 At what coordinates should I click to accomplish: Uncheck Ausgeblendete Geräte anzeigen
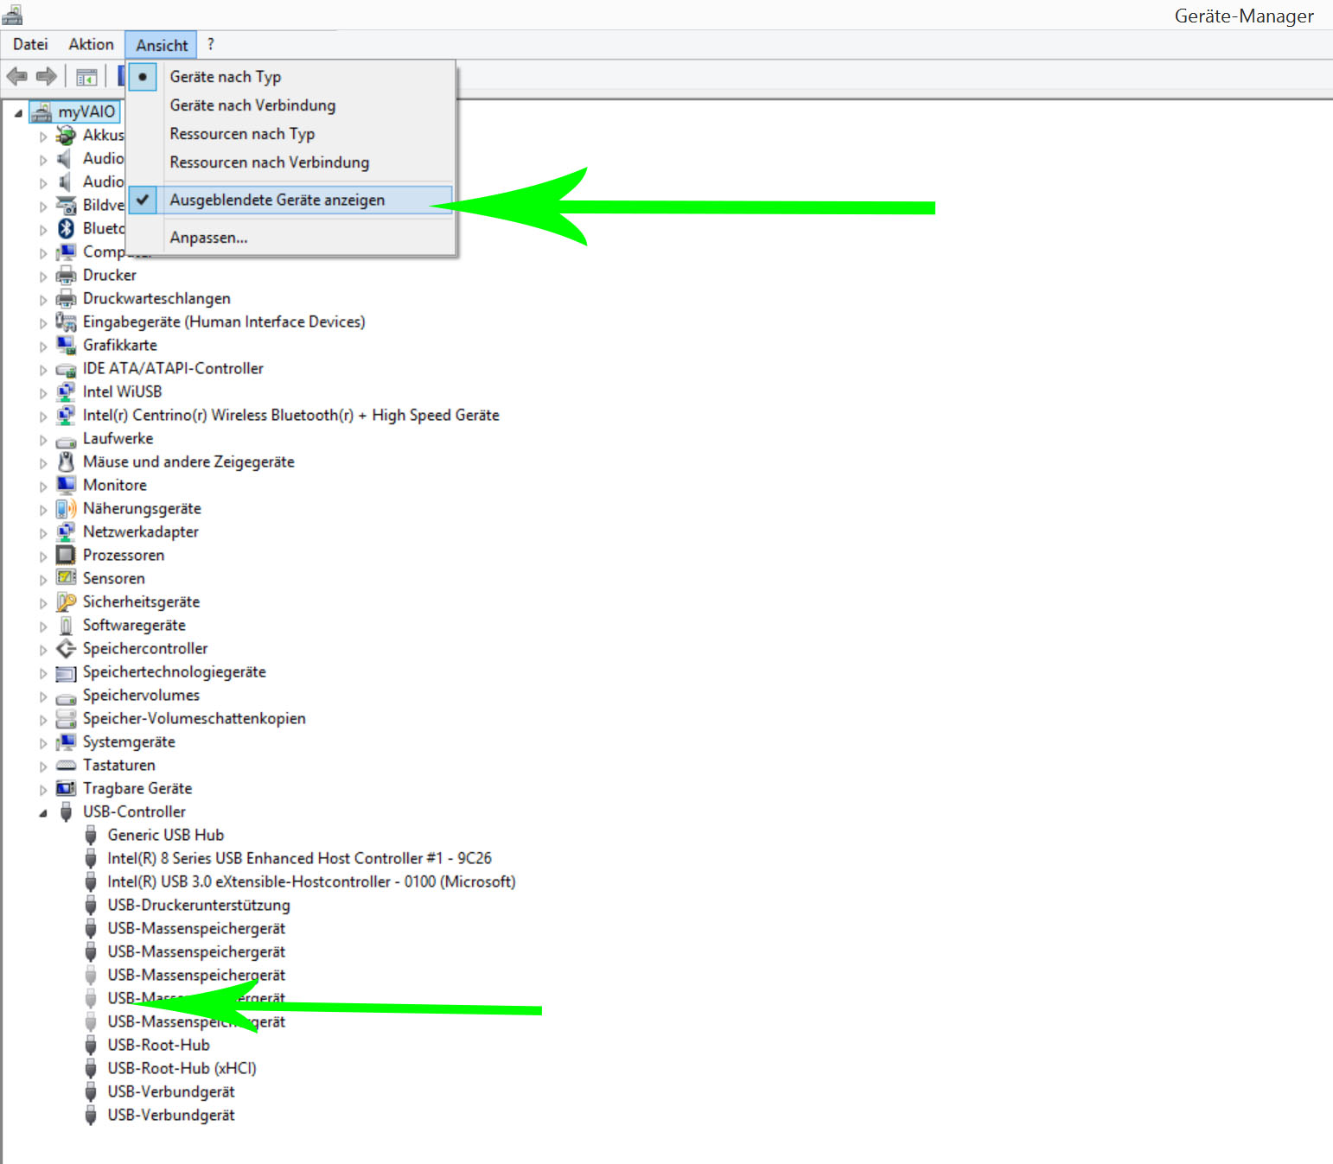(277, 200)
